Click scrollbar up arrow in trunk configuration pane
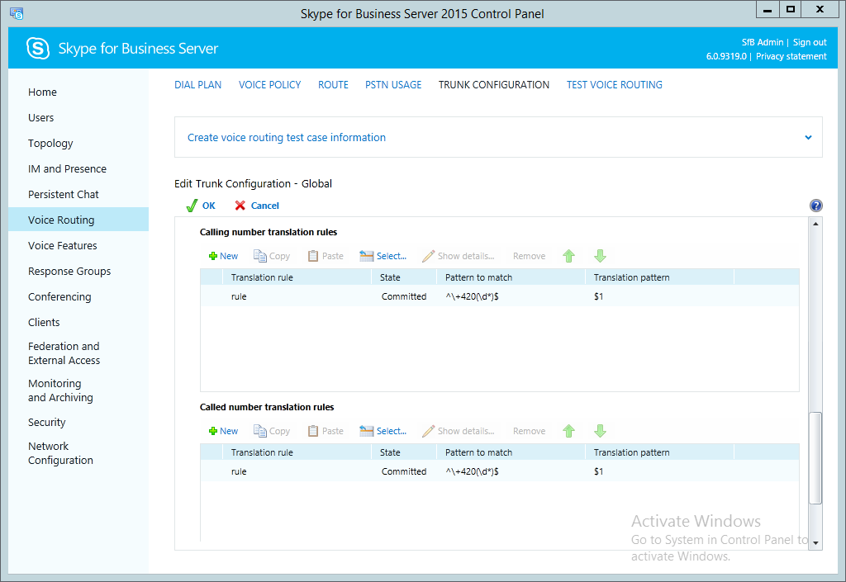Viewport: 846px width, 582px height. click(815, 224)
